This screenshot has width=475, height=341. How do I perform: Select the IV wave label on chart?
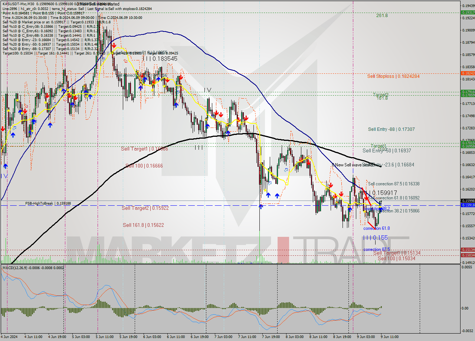[x=208, y=90]
